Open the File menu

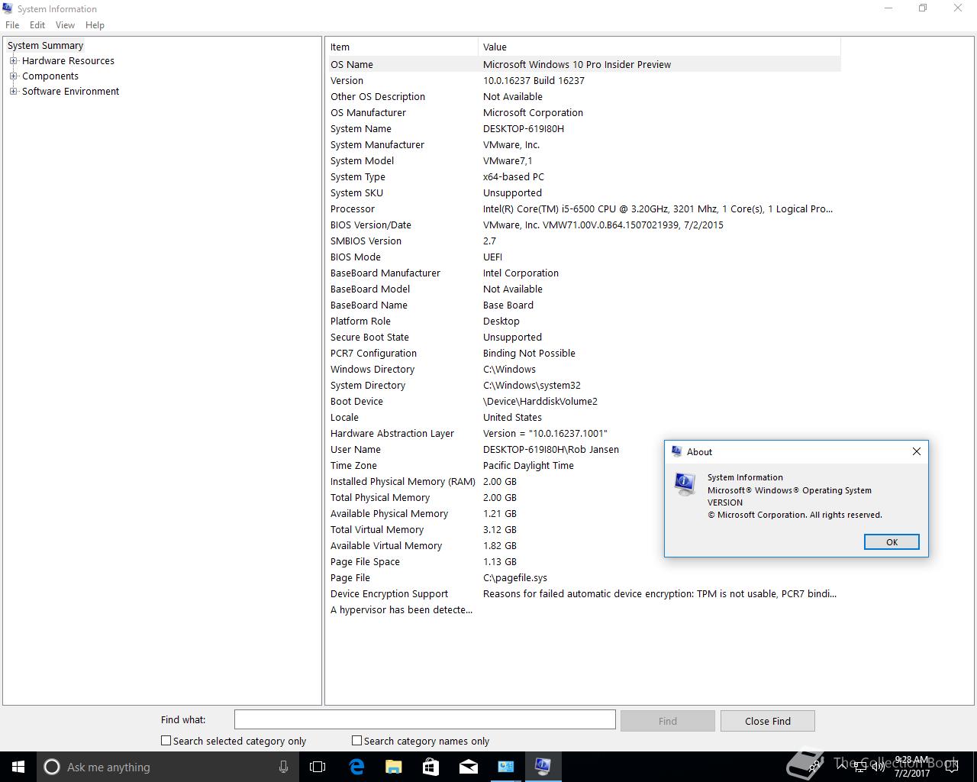tap(12, 24)
